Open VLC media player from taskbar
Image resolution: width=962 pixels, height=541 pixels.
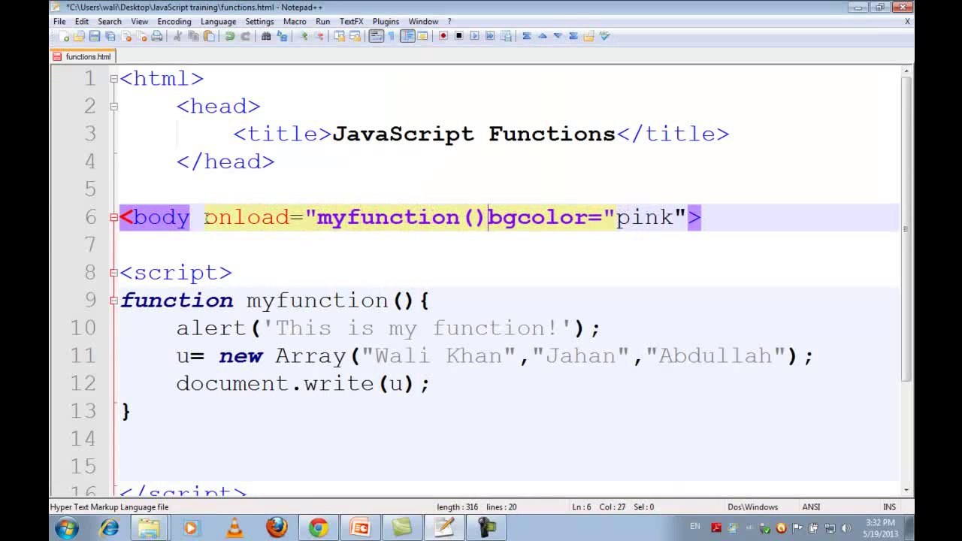[x=234, y=527]
